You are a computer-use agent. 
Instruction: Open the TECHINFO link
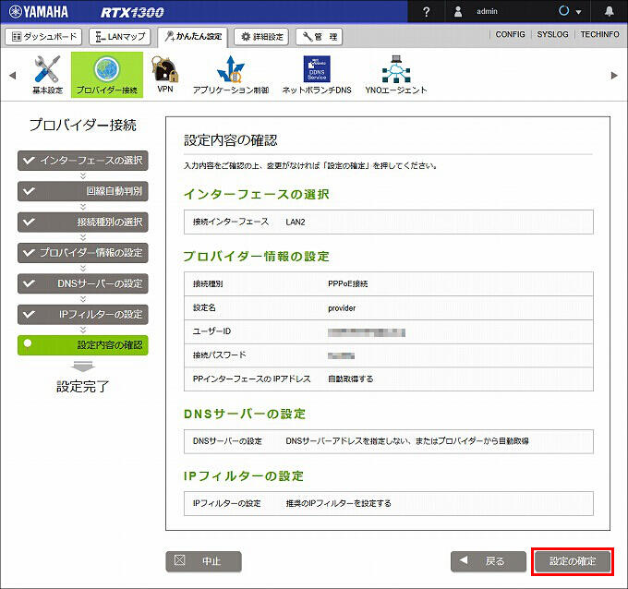pos(599,34)
